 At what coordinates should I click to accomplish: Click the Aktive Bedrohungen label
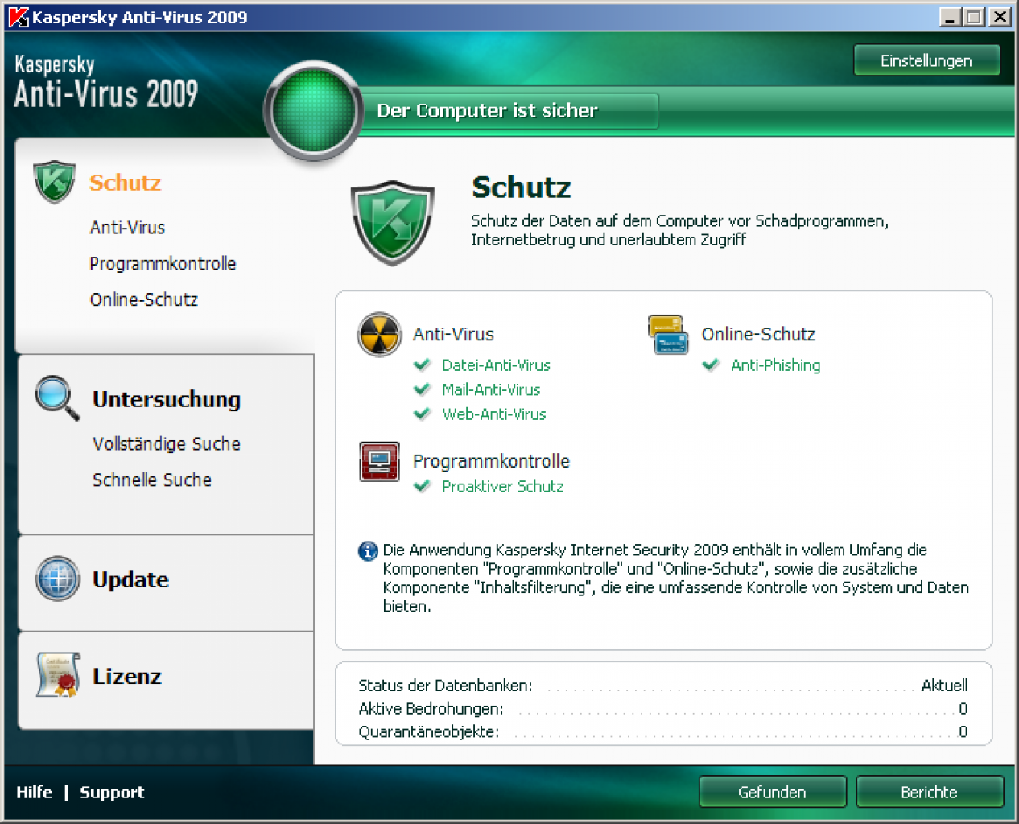coord(431,709)
